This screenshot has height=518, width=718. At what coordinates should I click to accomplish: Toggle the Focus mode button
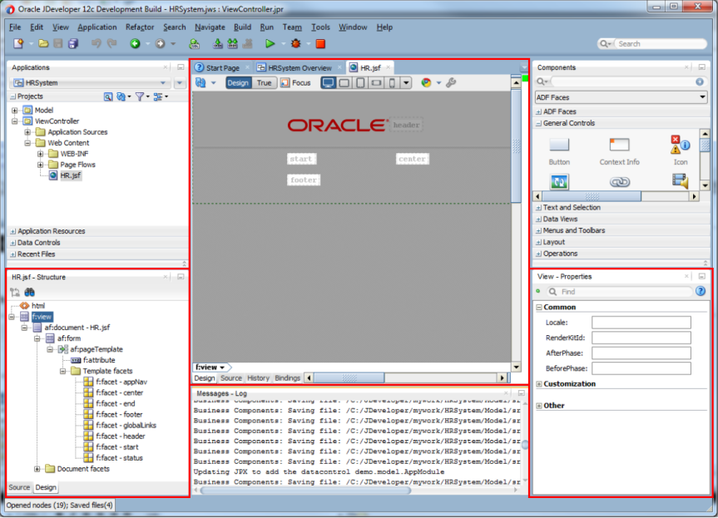click(296, 83)
